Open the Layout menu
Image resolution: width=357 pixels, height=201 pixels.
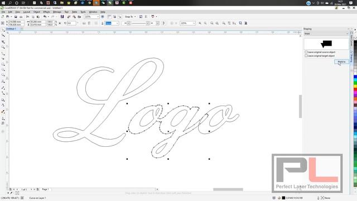tap(27, 12)
